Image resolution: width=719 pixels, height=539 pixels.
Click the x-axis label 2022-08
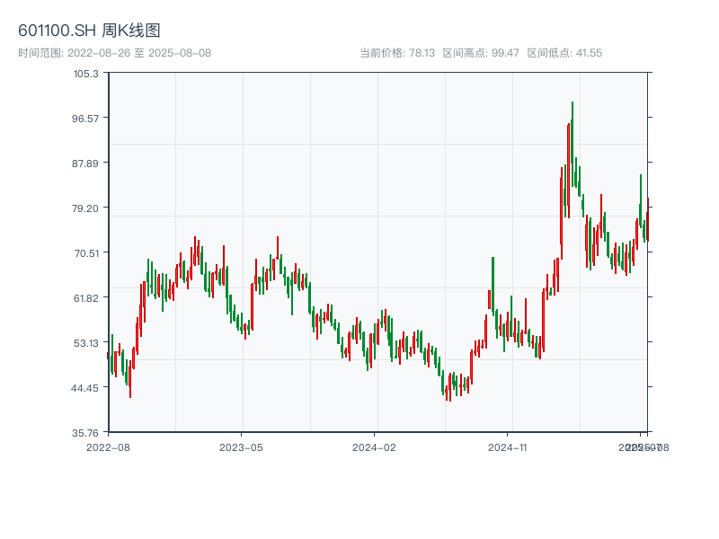pyautogui.click(x=108, y=447)
